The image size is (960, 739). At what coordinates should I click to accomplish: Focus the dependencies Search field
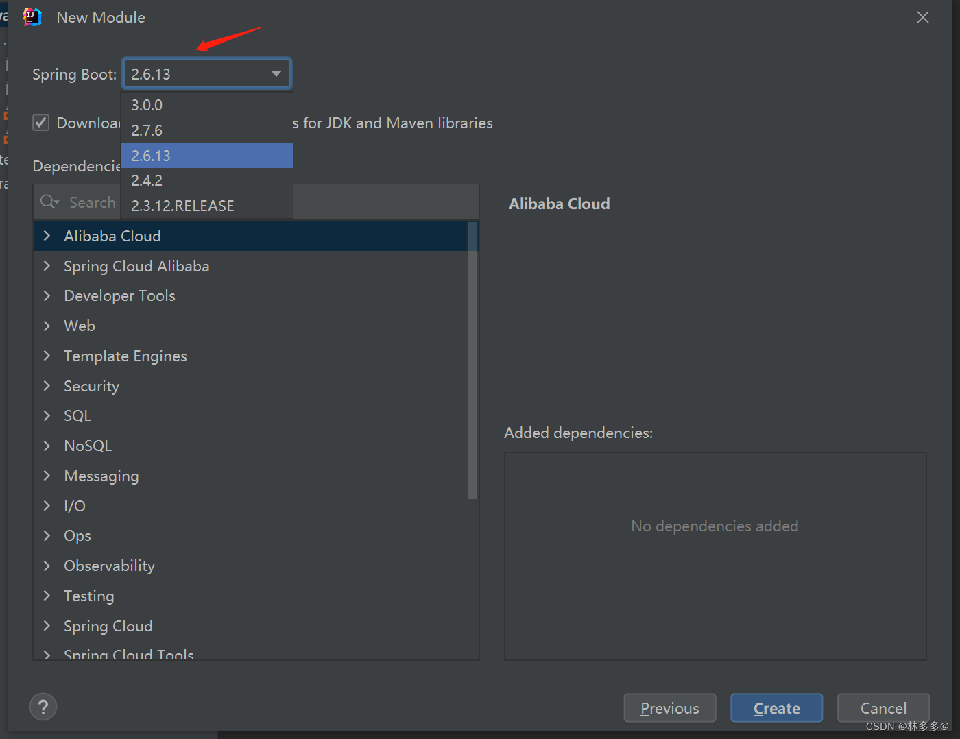tap(256, 202)
